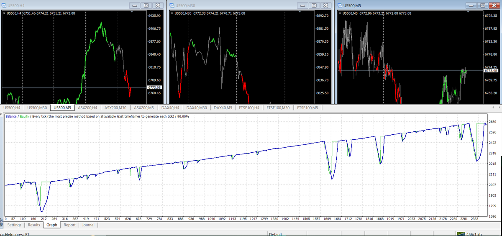The width and height of the screenshot is (502, 236).
Task: Switch to the US500,M30 chart tab
Action: coord(37,108)
